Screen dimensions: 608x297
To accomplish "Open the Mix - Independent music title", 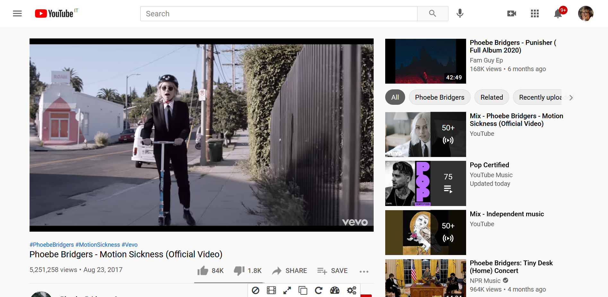I will 507,214.
